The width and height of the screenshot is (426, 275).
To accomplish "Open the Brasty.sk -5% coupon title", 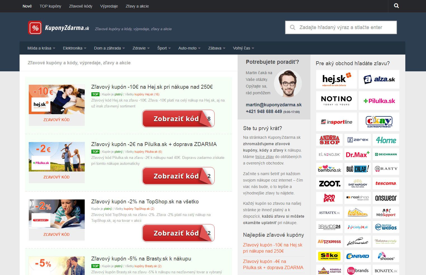I will point(141,259).
